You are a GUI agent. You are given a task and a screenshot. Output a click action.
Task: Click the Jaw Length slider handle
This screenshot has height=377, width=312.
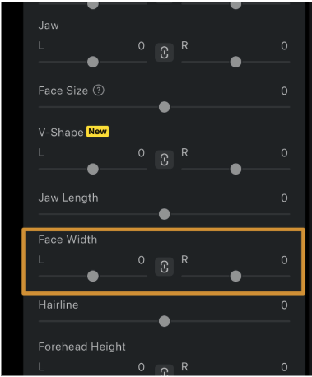point(165,214)
